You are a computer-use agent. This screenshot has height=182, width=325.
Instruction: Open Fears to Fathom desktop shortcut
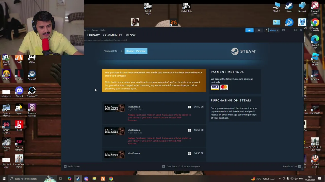coord(19,145)
